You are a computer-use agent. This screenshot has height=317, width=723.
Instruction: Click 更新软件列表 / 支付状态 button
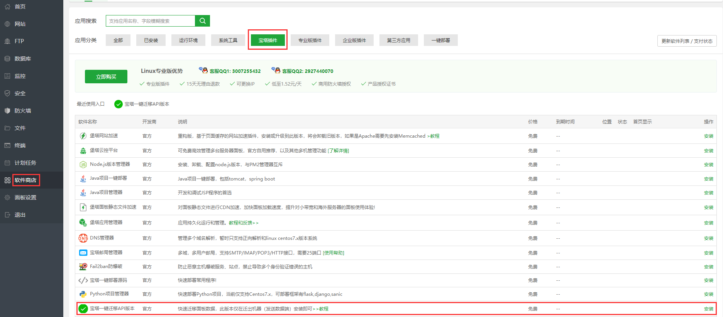click(687, 41)
